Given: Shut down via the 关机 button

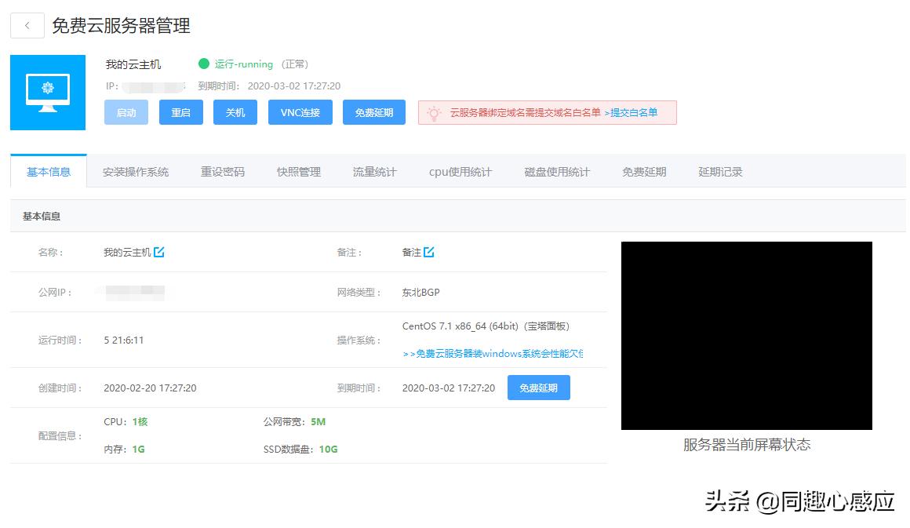Looking at the screenshot, I should click(235, 112).
